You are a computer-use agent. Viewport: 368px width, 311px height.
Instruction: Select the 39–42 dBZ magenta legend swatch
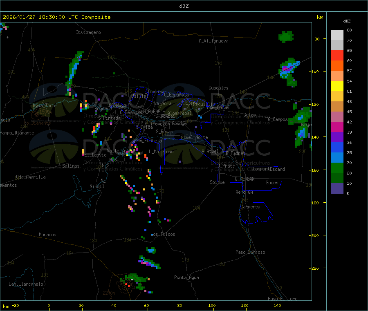pyautogui.click(x=337, y=127)
